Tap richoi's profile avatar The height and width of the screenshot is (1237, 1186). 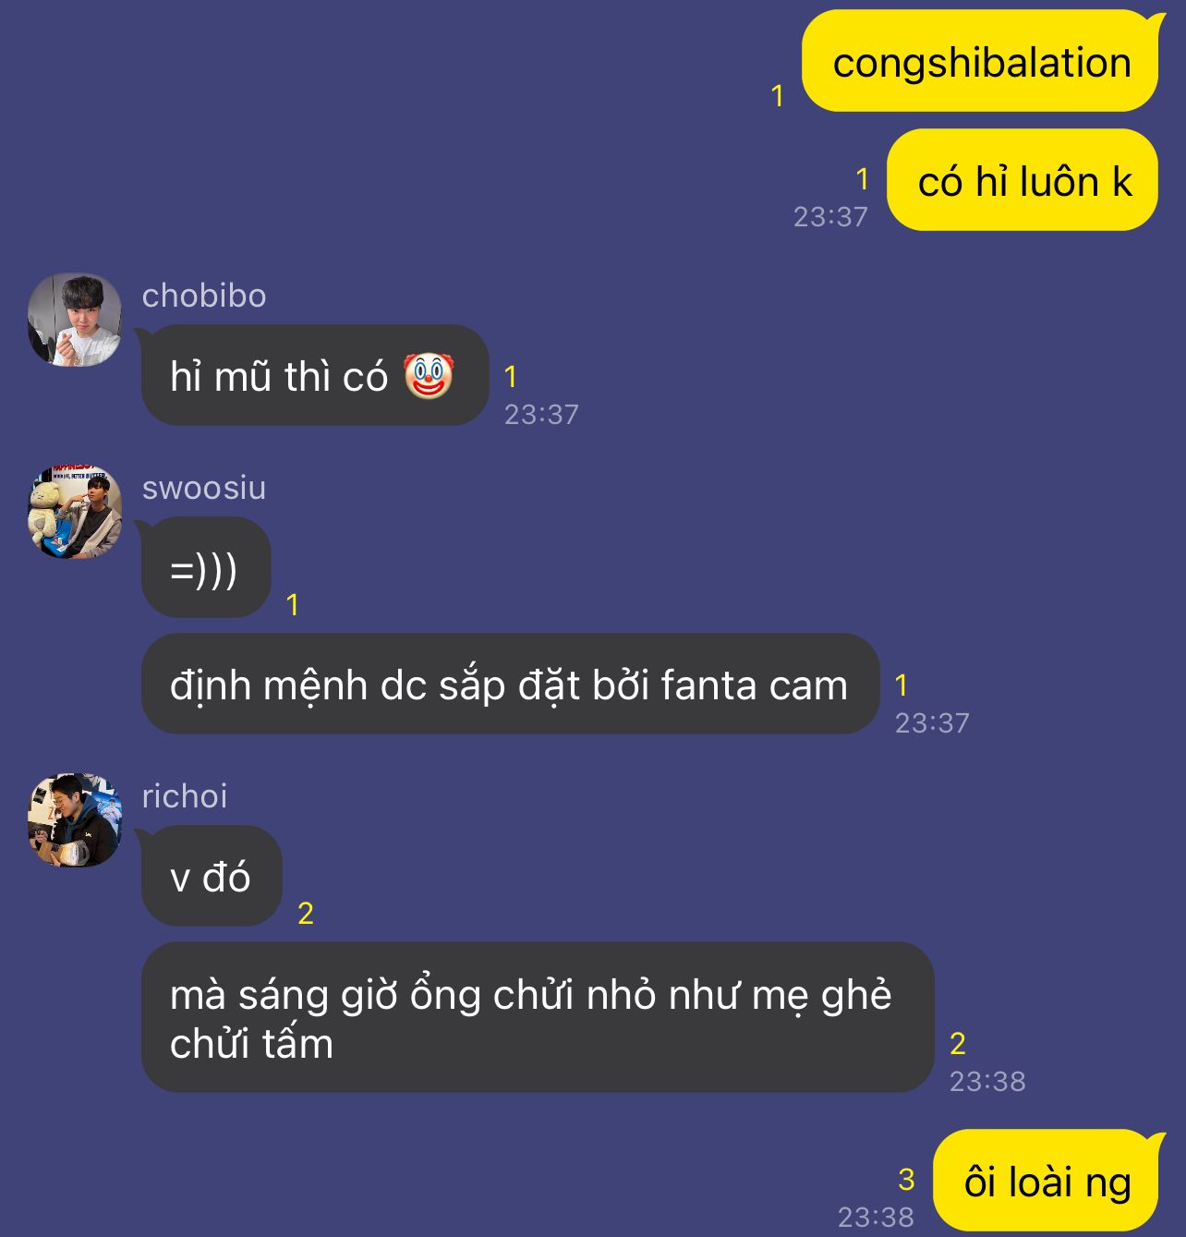(75, 820)
